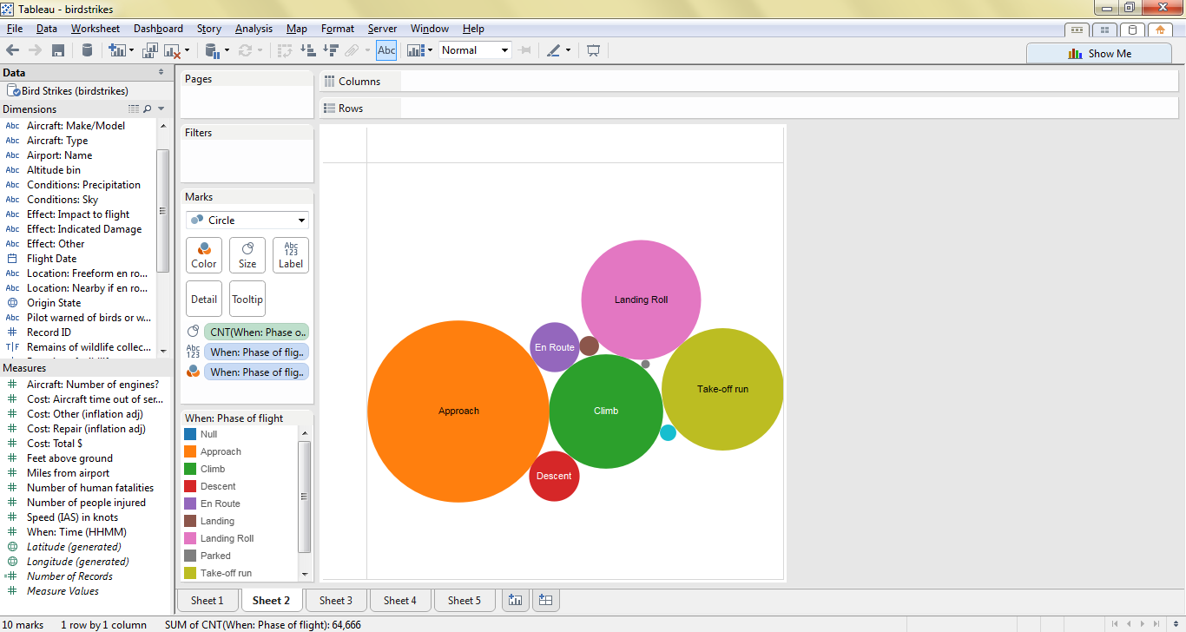Switch to the Sheet 4 tab
Image resolution: width=1186 pixels, height=632 pixels.
[400, 600]
